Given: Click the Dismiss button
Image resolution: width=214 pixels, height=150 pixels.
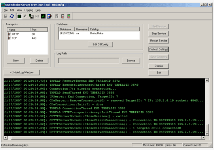Looking at the screenshot, I should pos(159,66).
